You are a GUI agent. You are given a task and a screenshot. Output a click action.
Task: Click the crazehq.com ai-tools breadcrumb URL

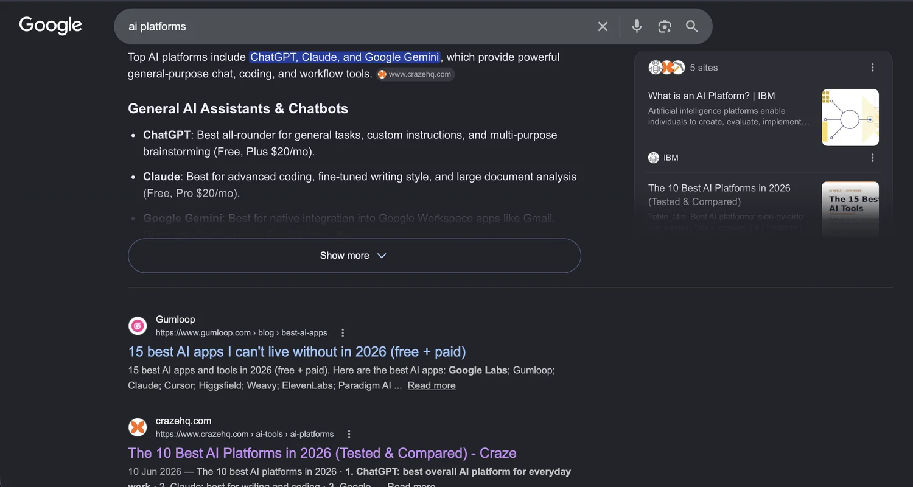(x=245, y=435)
